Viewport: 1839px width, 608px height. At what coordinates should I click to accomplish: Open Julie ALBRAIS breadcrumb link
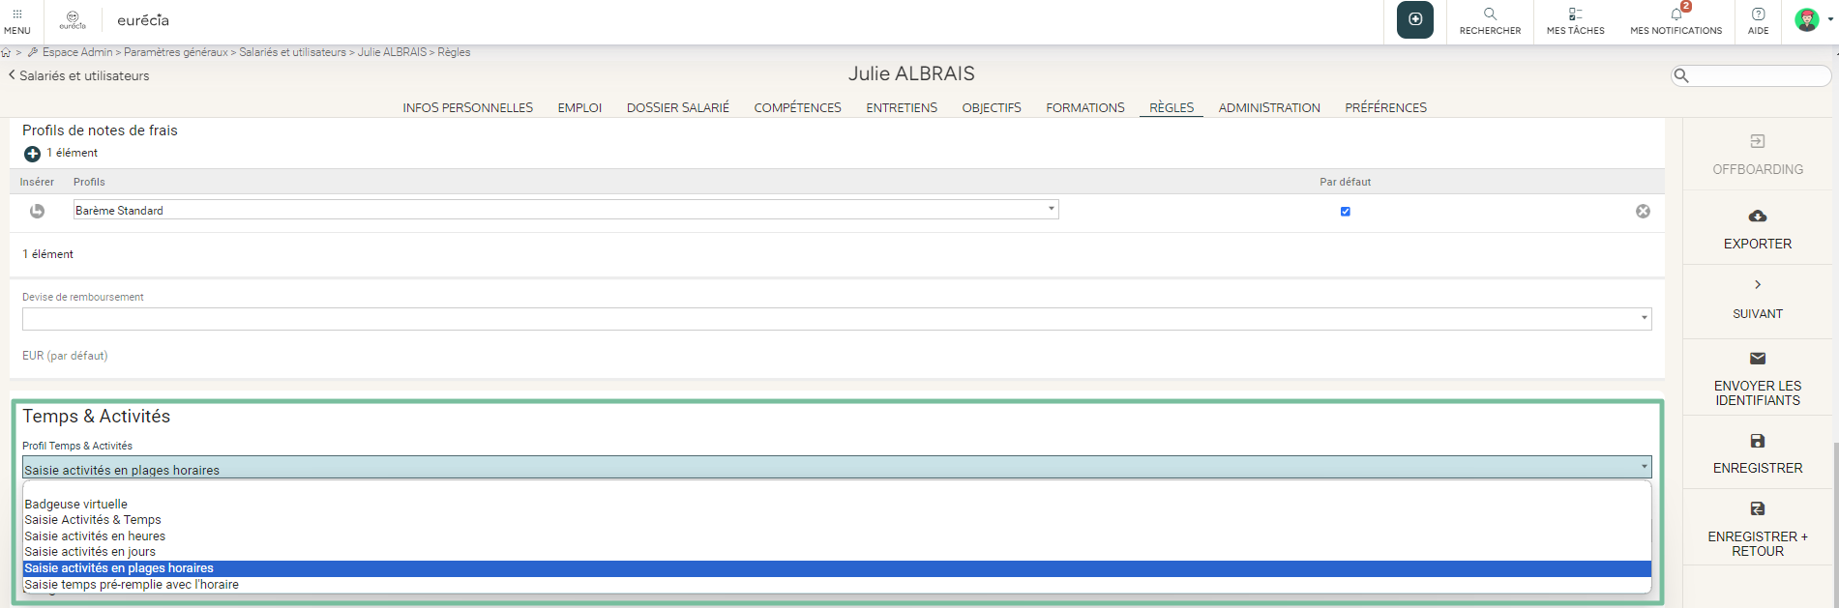click(x=392, y=52)
